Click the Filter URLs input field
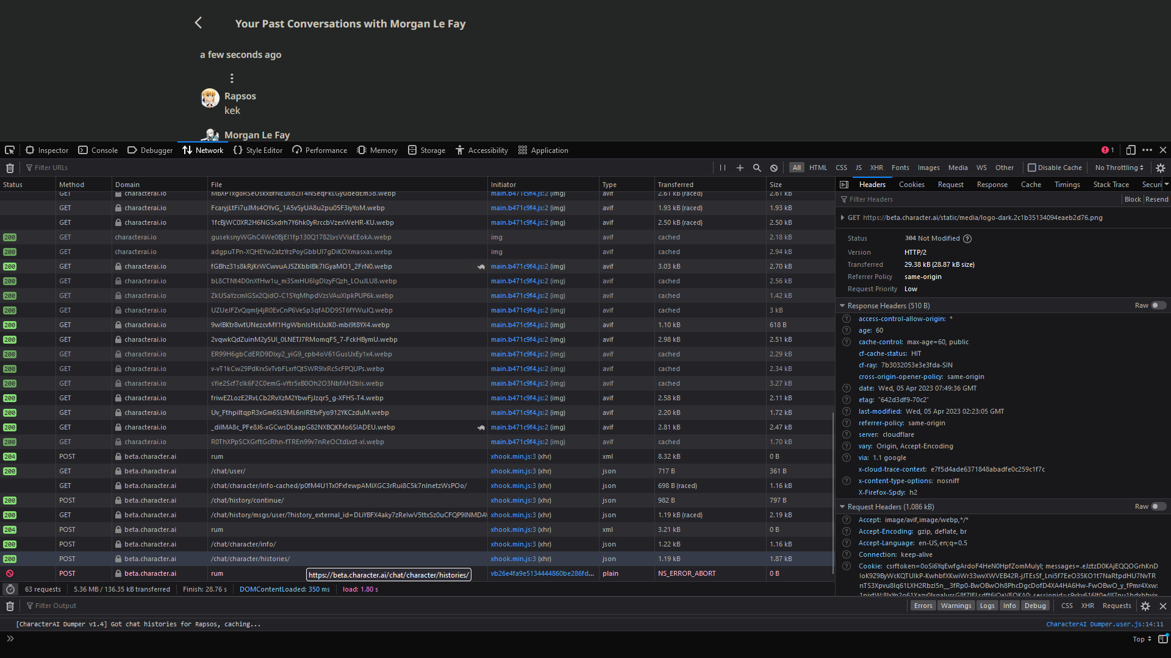Screen dimensions: 1171x658 pos(52,168)
